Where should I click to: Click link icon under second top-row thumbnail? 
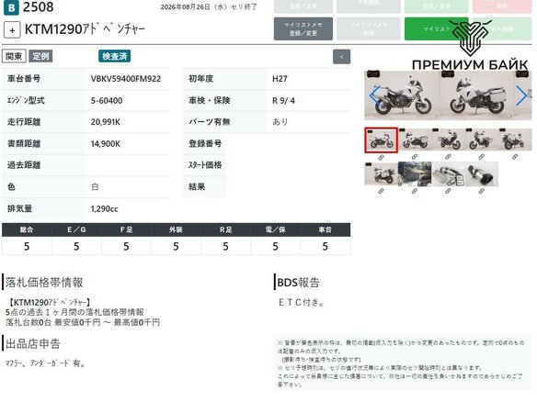[x=415, y=157]
